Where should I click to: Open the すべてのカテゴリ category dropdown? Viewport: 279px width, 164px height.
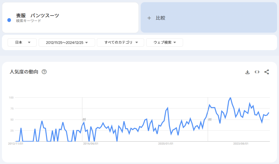[120, 42]
